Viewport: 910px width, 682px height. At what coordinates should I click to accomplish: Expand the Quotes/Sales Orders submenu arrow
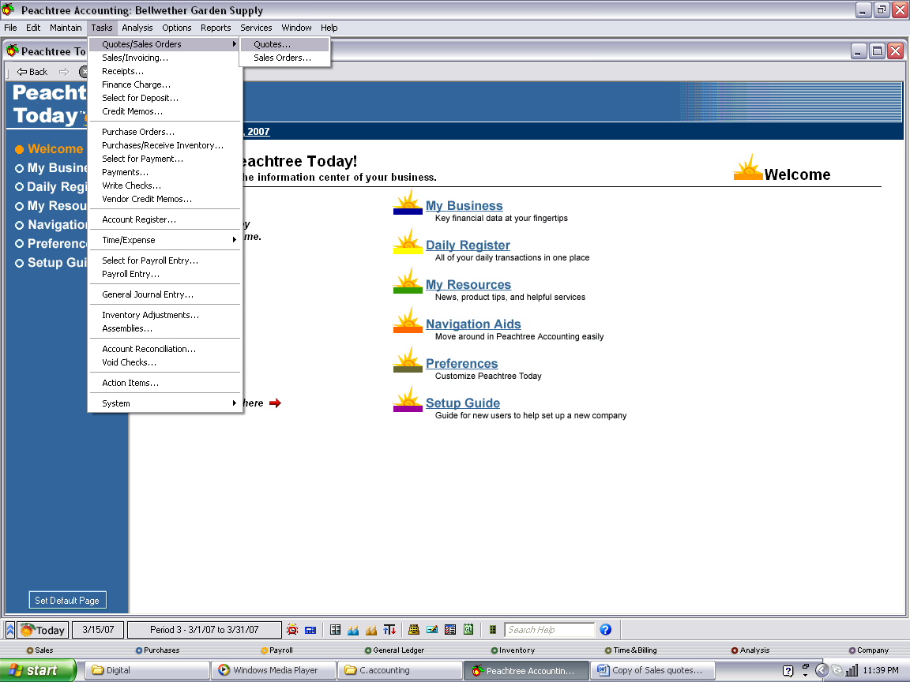pos(234,44)
